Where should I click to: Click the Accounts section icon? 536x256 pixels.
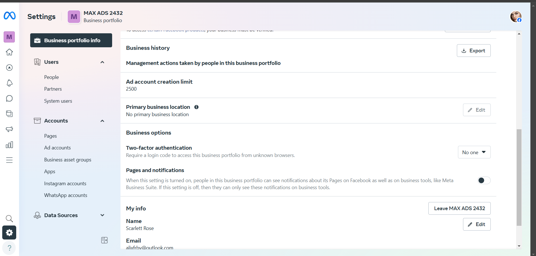tap(37, 121)
